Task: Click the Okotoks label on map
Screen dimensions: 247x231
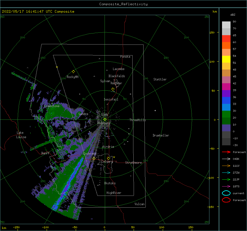Action: tap(110, 183)
